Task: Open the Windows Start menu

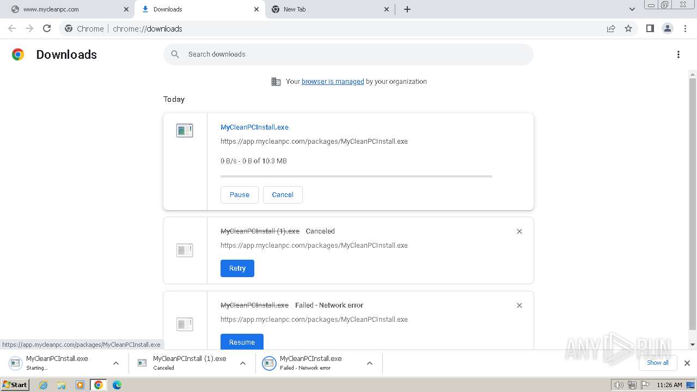Action: point(15,385)
